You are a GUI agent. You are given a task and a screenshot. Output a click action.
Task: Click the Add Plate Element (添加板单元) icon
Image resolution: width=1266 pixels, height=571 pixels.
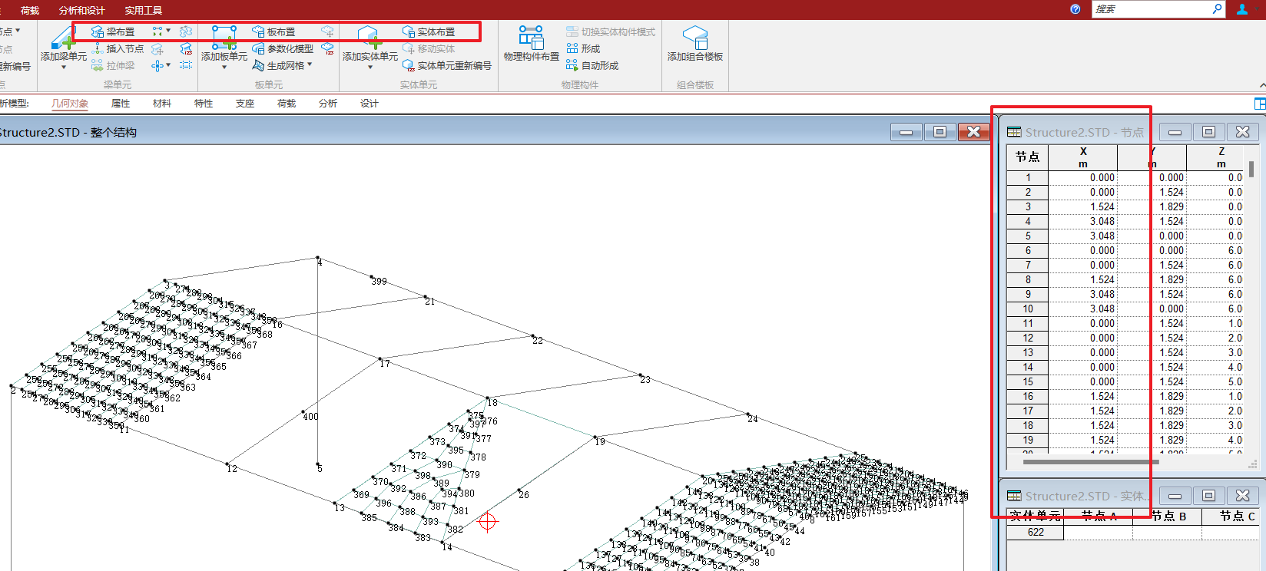coord(224,38)
